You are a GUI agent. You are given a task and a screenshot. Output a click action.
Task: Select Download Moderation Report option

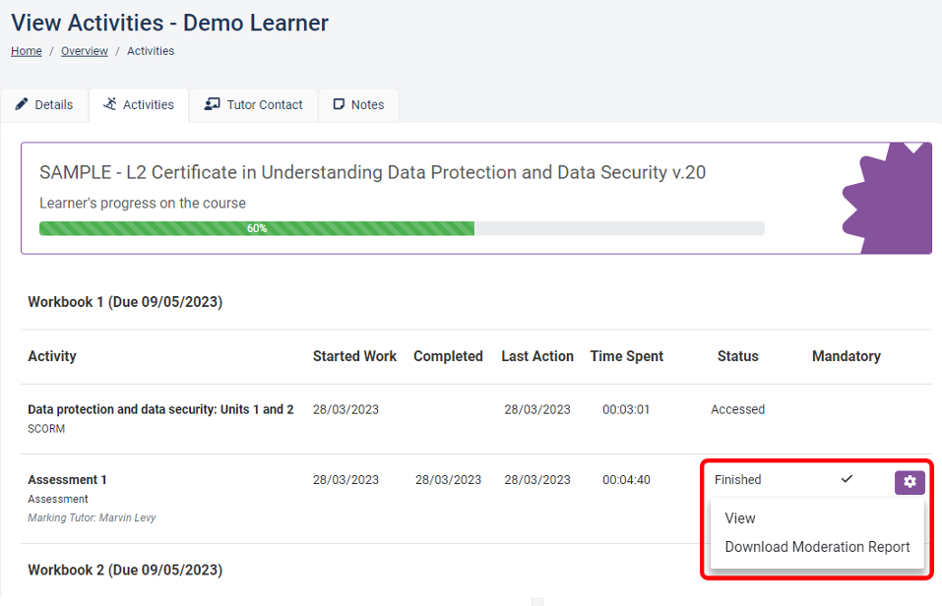tap(817, 547)
